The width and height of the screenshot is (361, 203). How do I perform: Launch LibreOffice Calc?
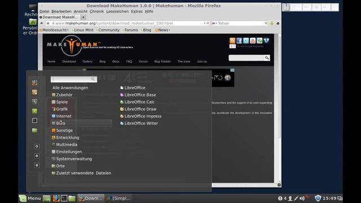137,102
